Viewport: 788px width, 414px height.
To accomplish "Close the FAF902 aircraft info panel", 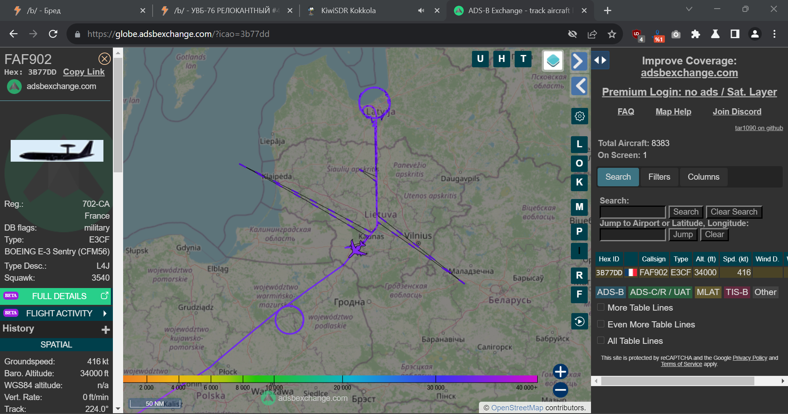I will 105,59.
